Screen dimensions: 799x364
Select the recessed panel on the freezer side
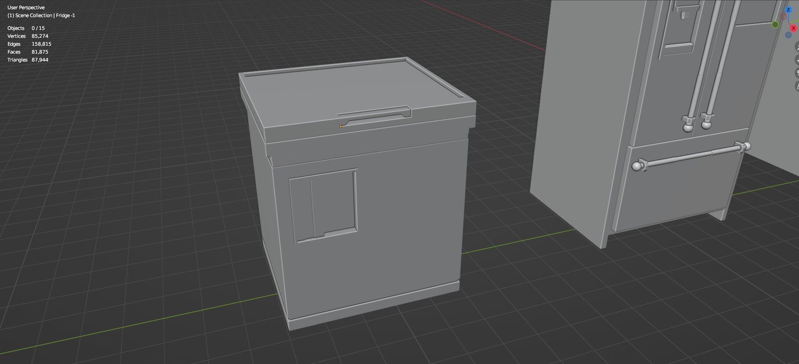click(x=324, y=205)
